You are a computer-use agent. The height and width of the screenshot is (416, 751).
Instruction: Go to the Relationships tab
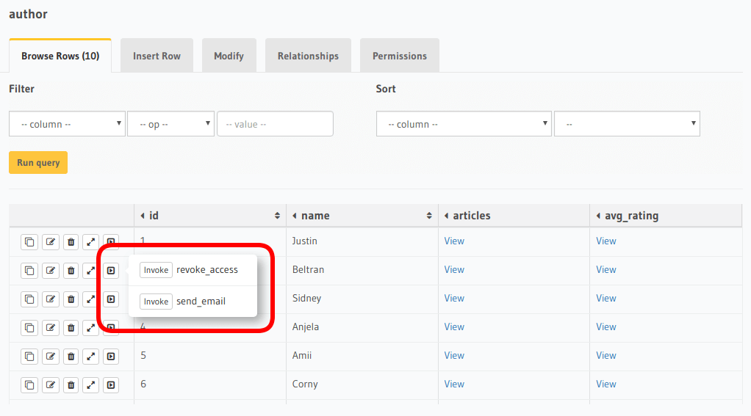click(308, 56)
